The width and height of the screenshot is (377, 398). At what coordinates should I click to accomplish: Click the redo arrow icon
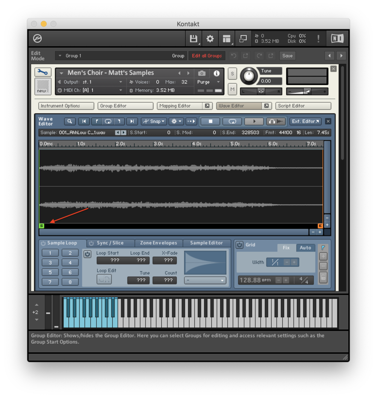(x=259, y=55)
